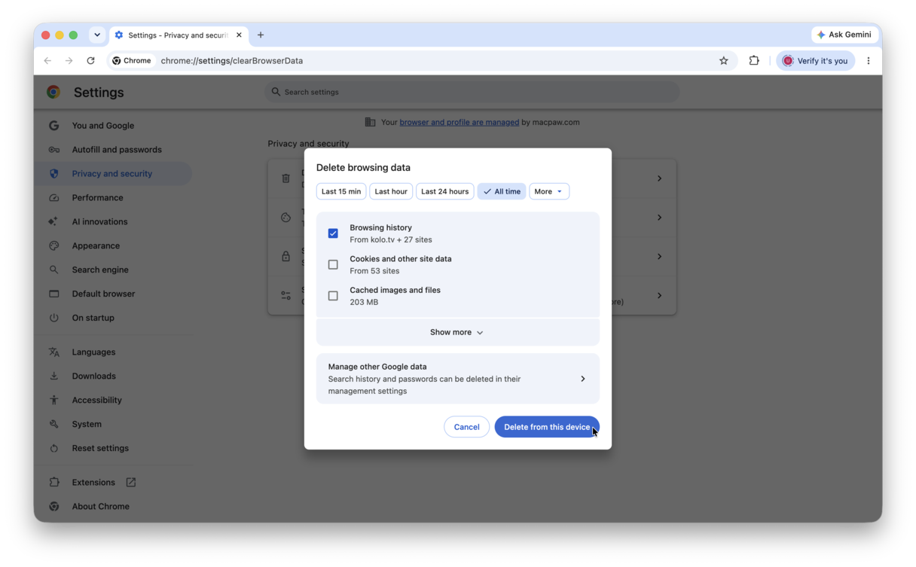Click the forward navigation arrow
The height and width of the screenshot is (567, 916).
click(69, 61)
